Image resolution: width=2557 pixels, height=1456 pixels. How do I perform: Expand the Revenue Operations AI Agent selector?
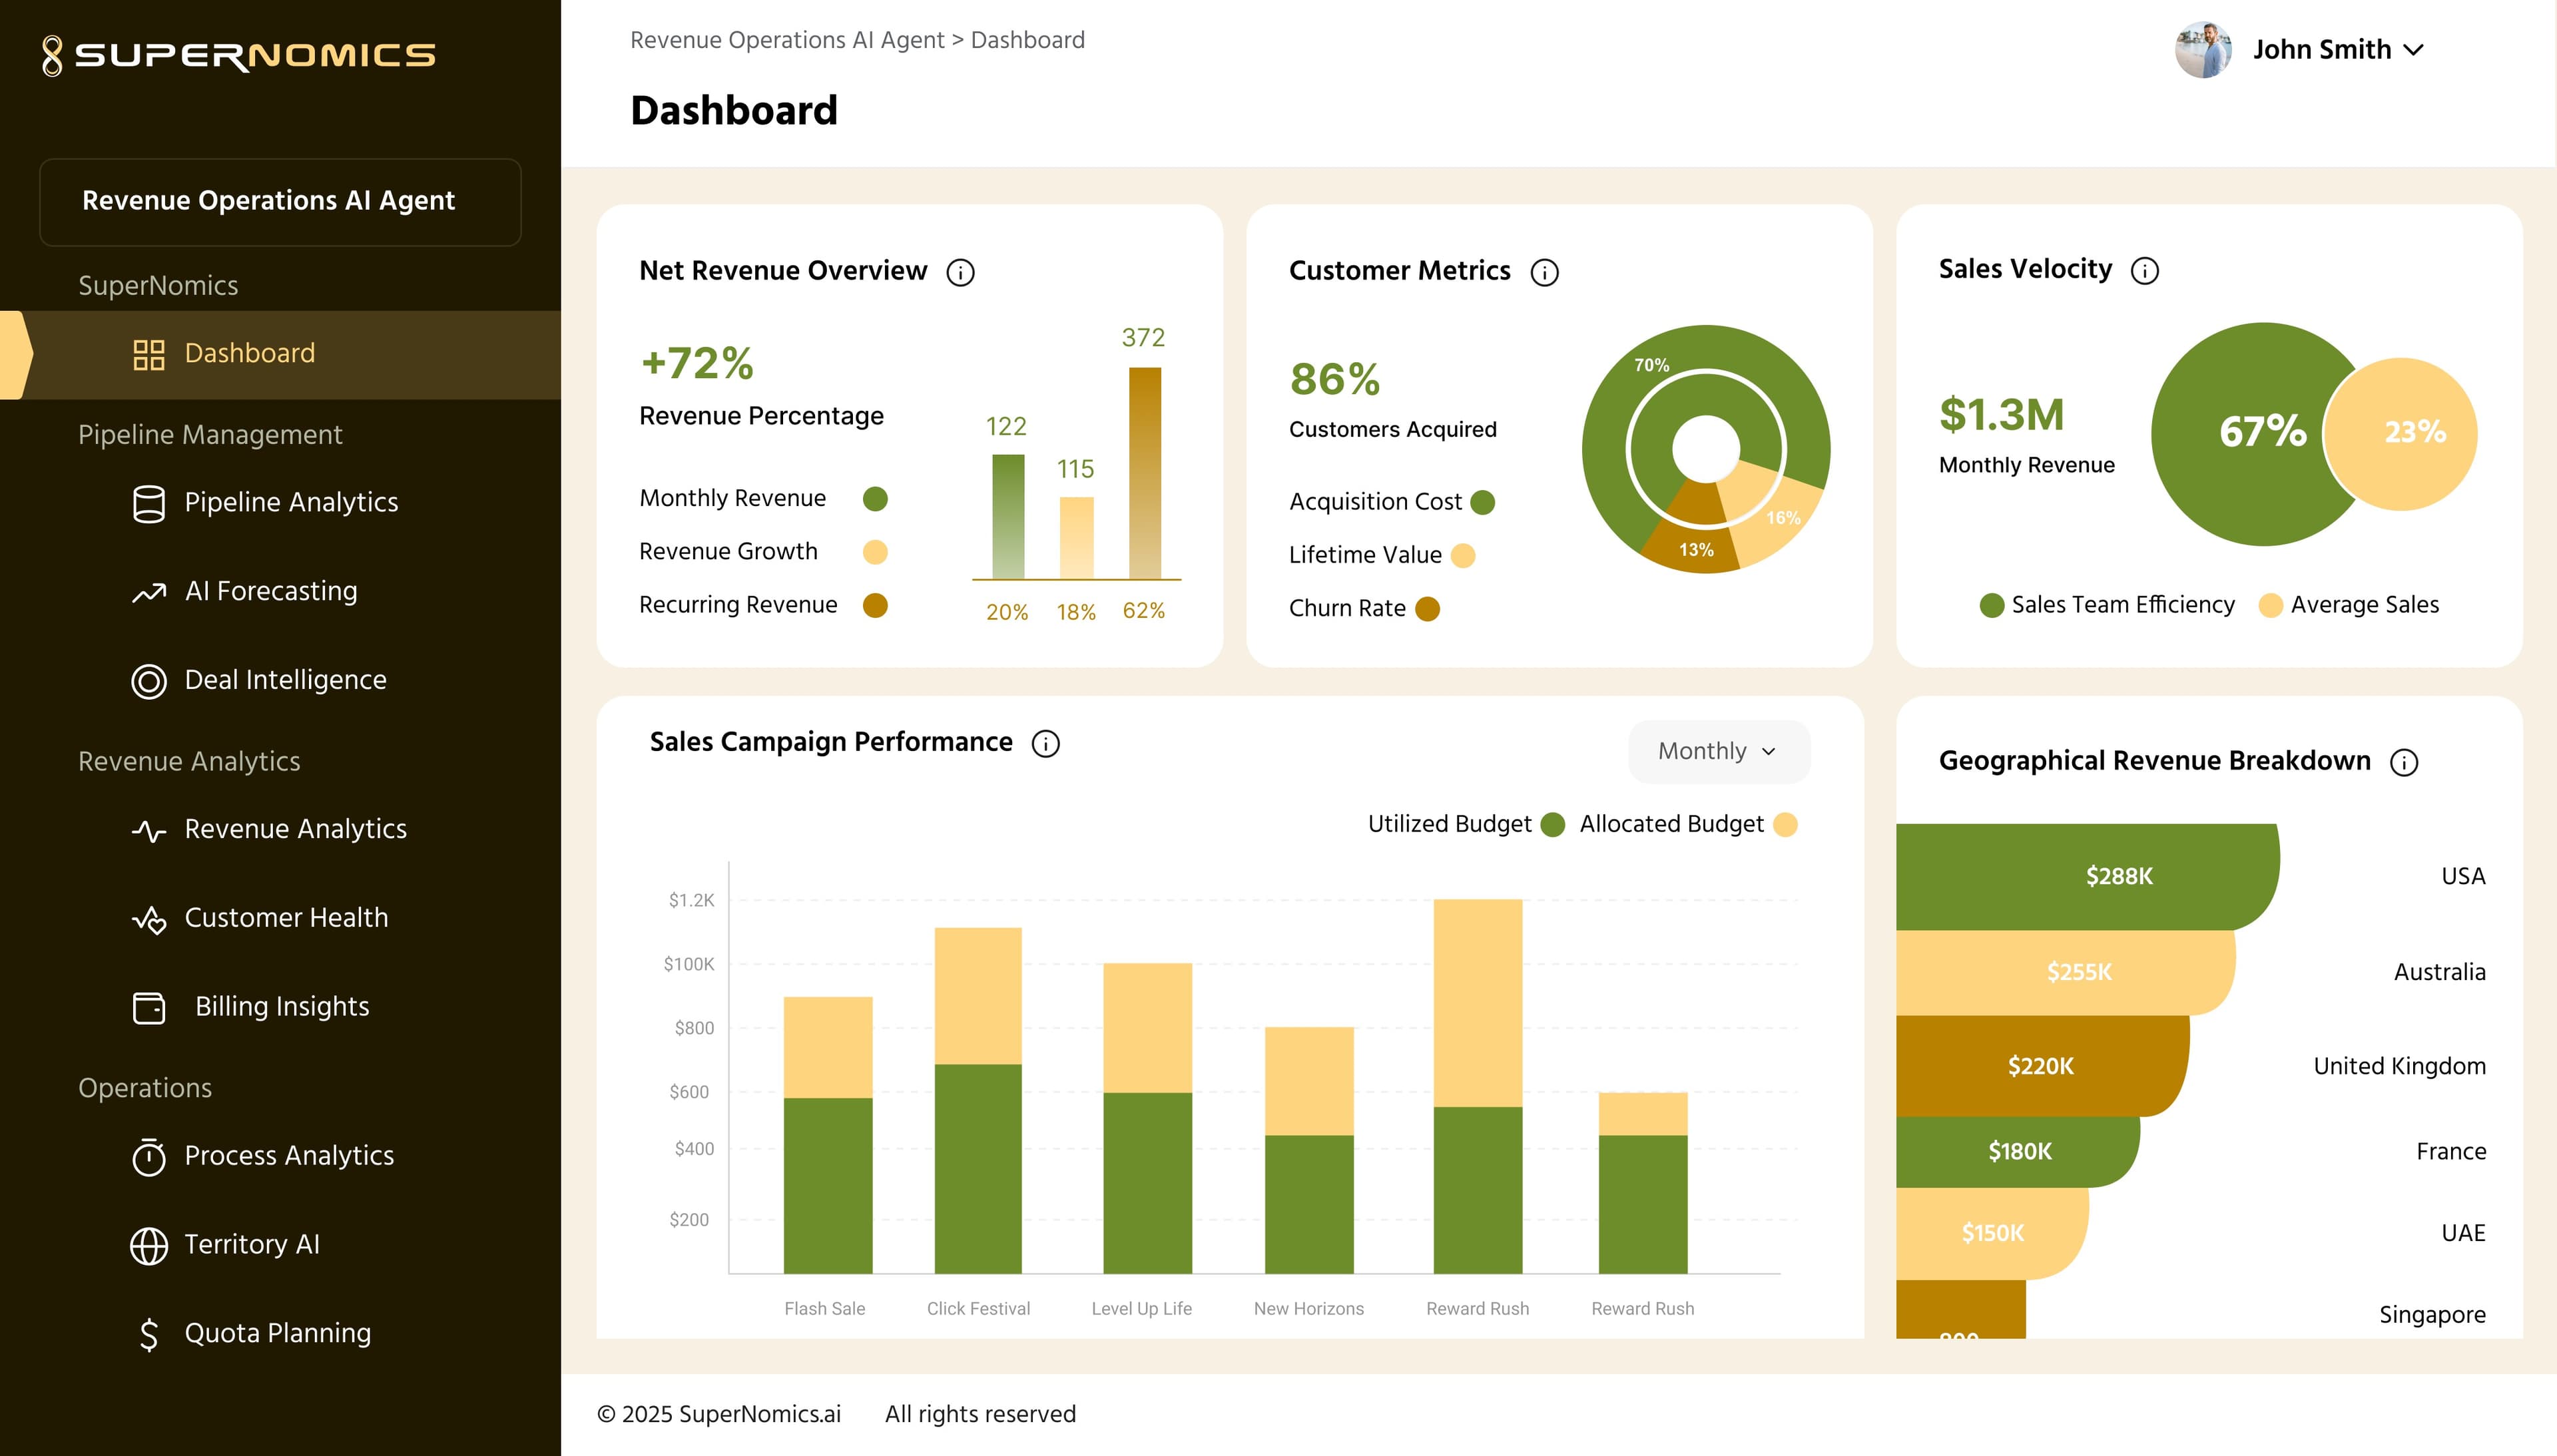coord(280,201)
